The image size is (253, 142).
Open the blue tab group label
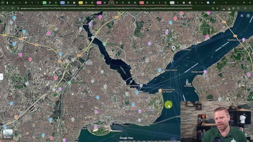pos(62,3)
